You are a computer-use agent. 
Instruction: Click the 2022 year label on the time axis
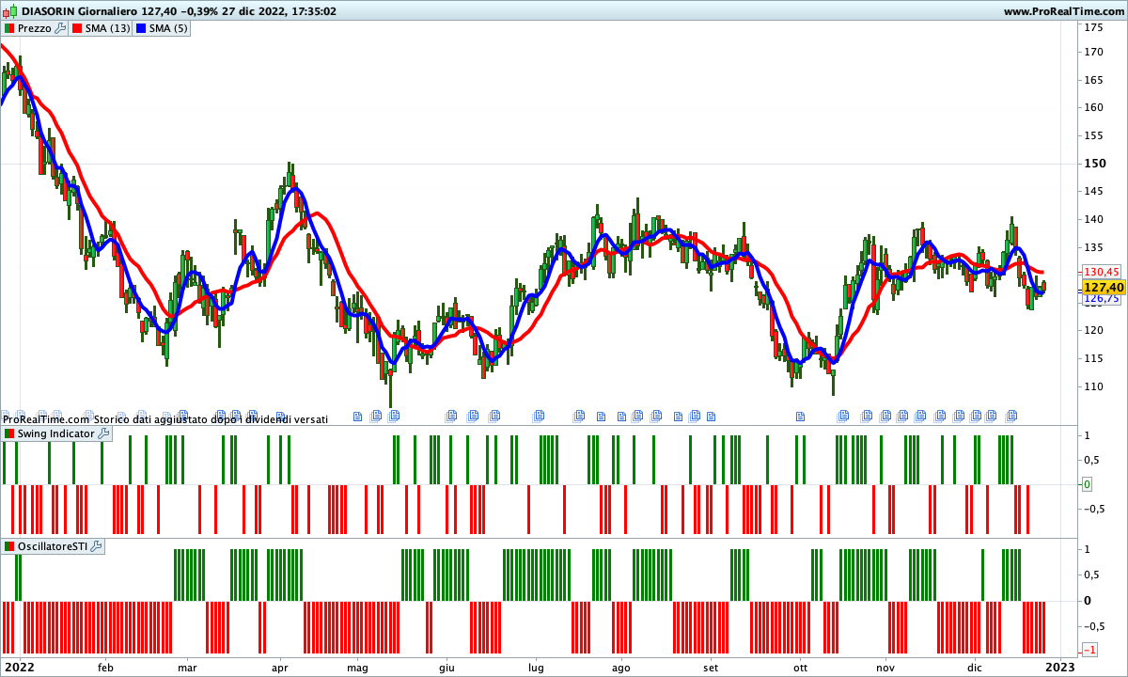tap(20, 667)
